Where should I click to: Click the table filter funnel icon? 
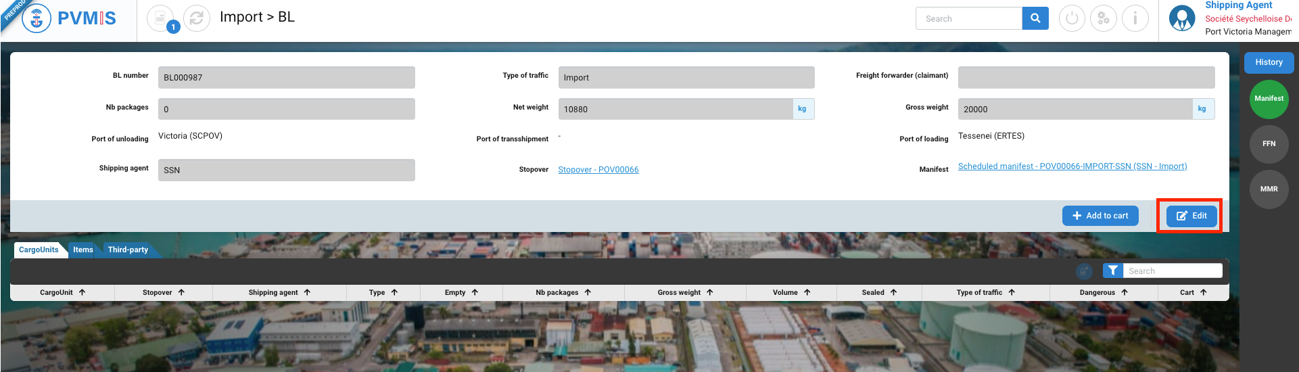[x=1112, y=271]
